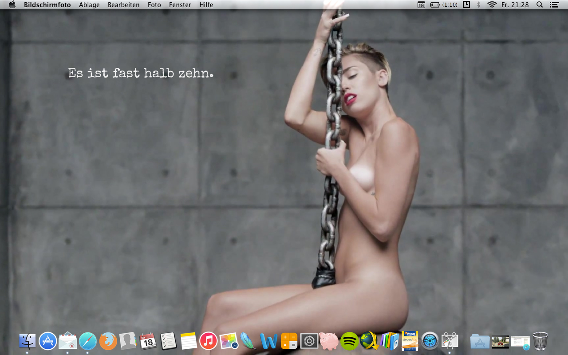568x355 pixels.
Task: Open Spotify from the Dock
Action: click(x=350, y=341)
